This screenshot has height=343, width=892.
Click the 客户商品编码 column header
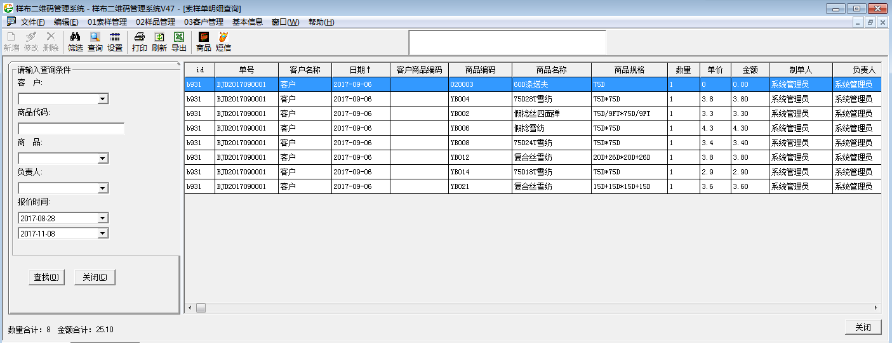419,70
